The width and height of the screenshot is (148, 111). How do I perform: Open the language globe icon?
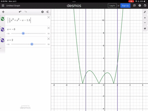coord(145,6)
